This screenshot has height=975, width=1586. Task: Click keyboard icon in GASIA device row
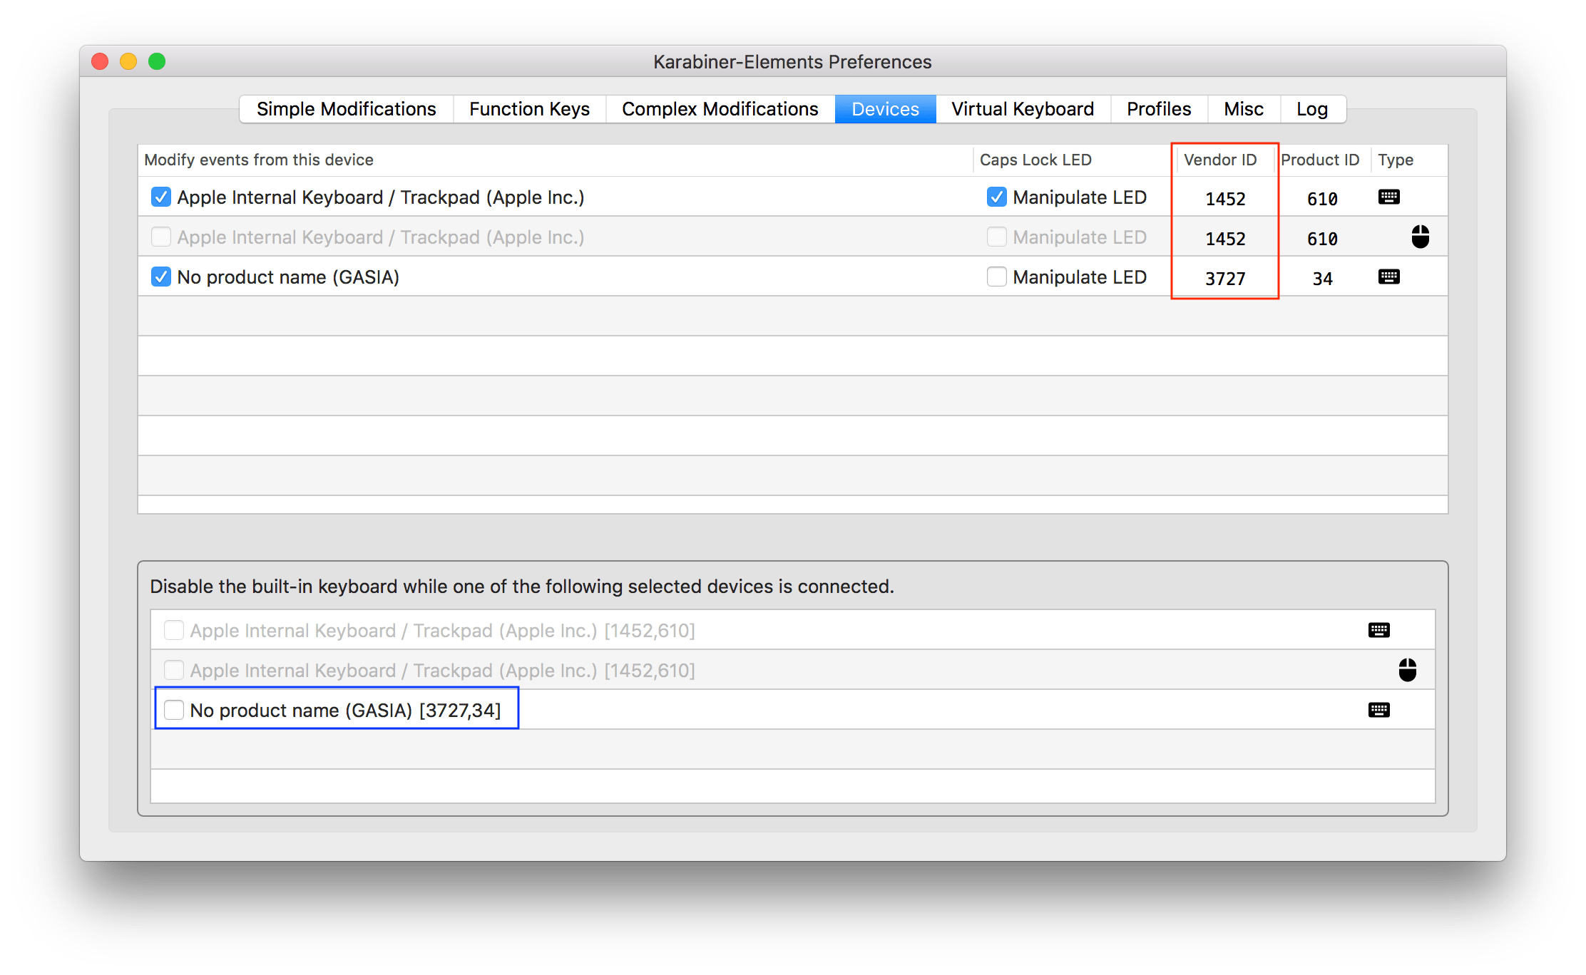[x=1388, y=277]
